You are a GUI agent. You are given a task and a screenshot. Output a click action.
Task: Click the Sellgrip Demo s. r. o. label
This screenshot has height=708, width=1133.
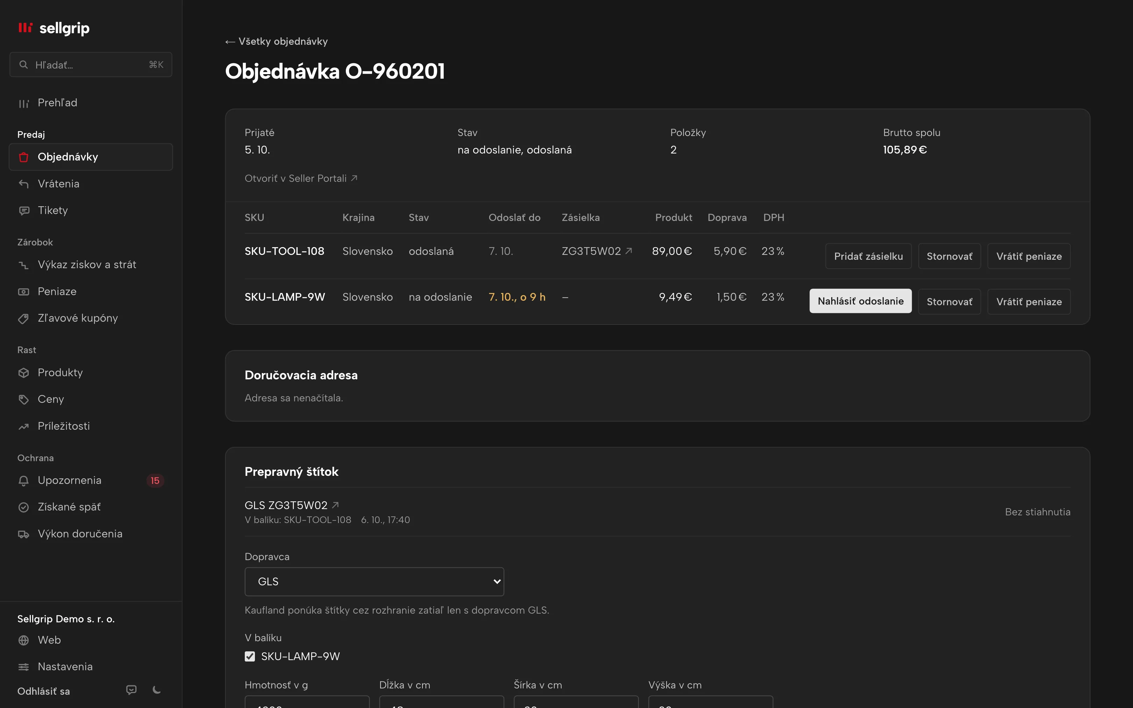point(66,619)
